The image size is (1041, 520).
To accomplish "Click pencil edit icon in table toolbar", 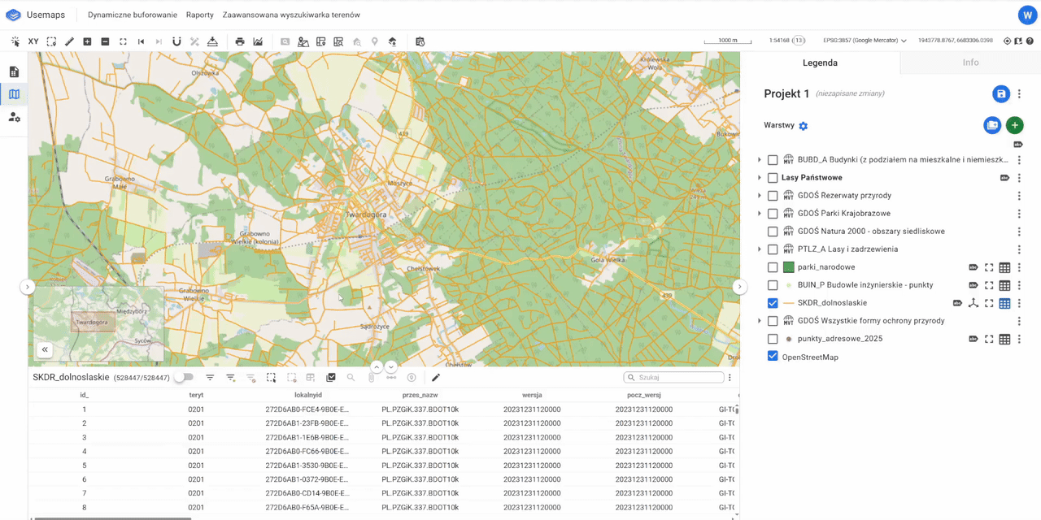I will click(436, 378).
